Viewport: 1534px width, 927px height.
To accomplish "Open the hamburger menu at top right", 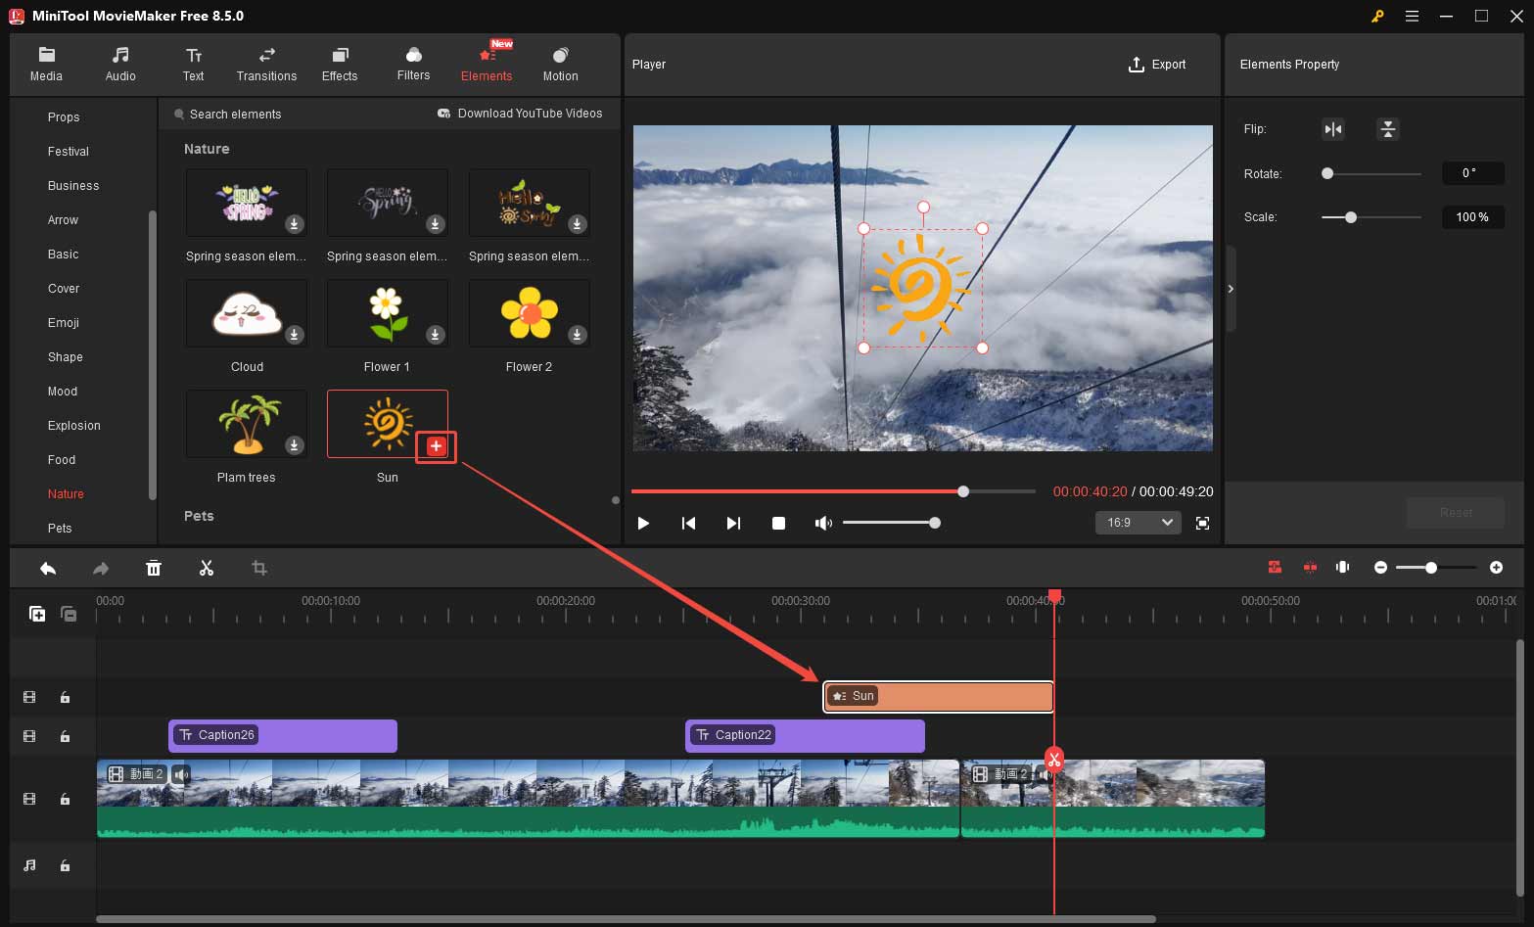I will pos(1412,16).
